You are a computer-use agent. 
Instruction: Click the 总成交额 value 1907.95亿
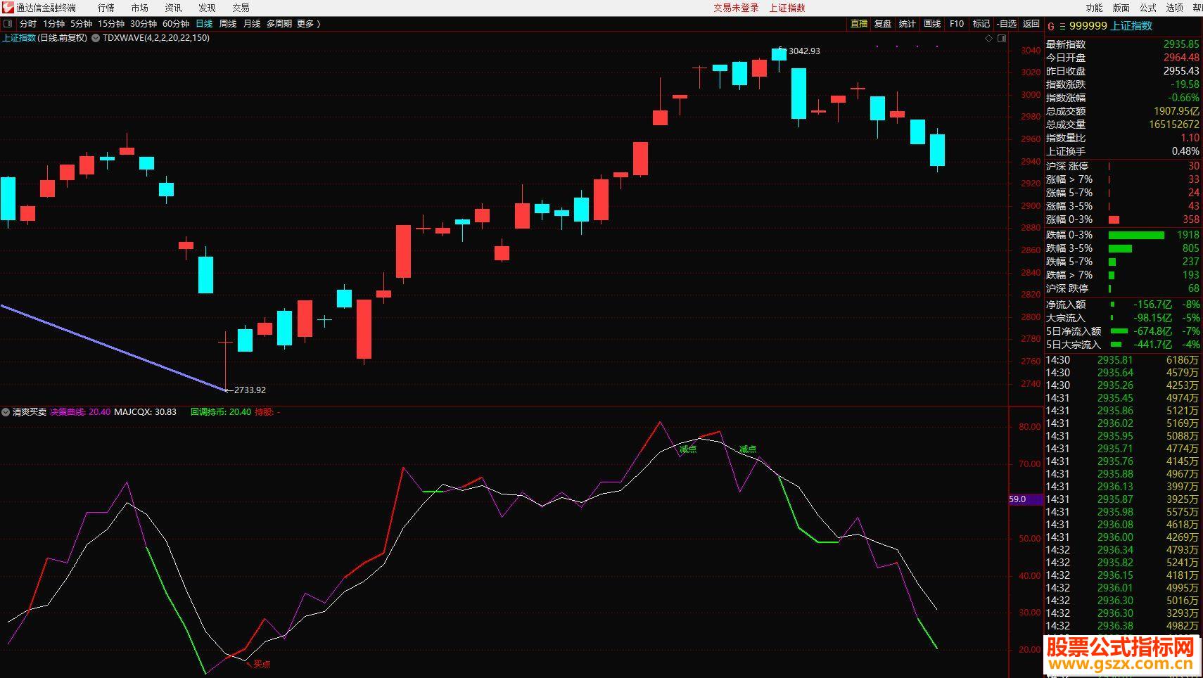1177,111
